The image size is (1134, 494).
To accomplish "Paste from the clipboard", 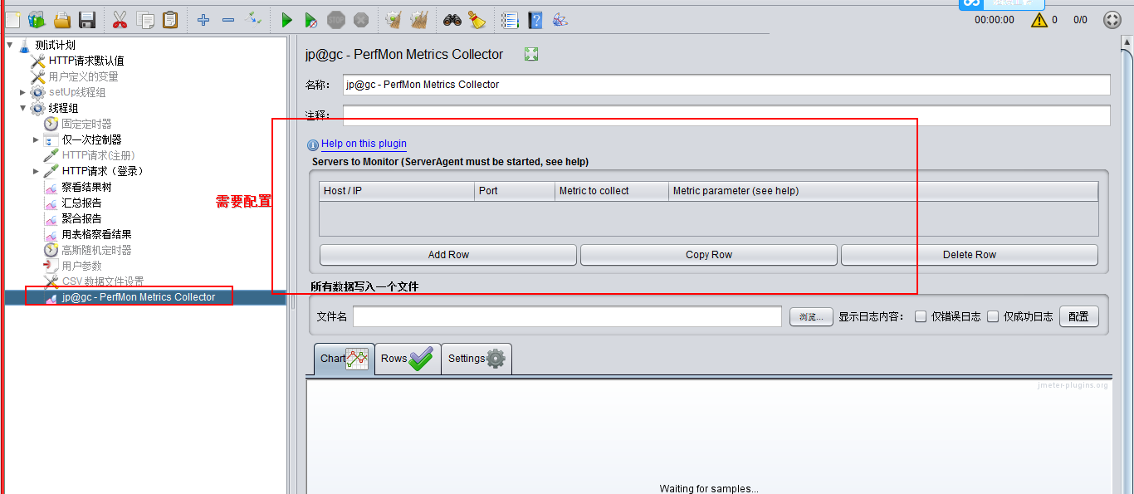I will point(170,20).
